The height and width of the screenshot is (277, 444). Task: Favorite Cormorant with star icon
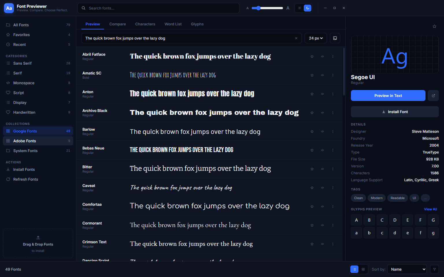312,225
